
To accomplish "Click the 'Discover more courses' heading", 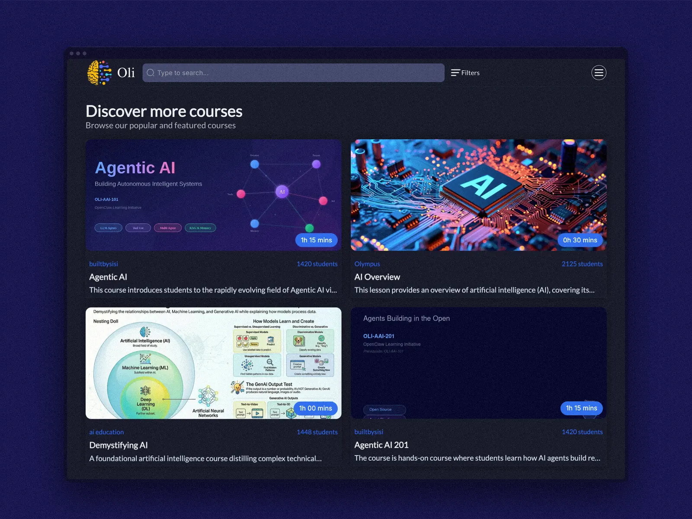I will click(x=164, y=111).
